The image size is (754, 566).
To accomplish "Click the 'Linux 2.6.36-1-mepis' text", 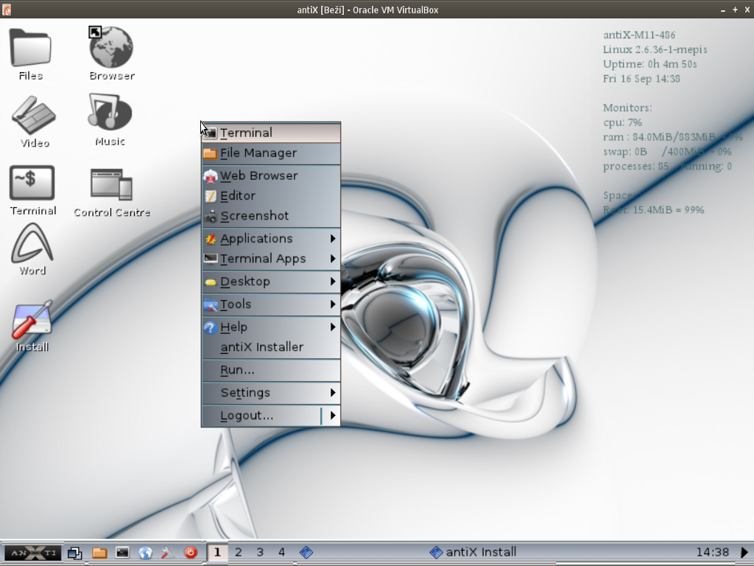I will [655, 49].
